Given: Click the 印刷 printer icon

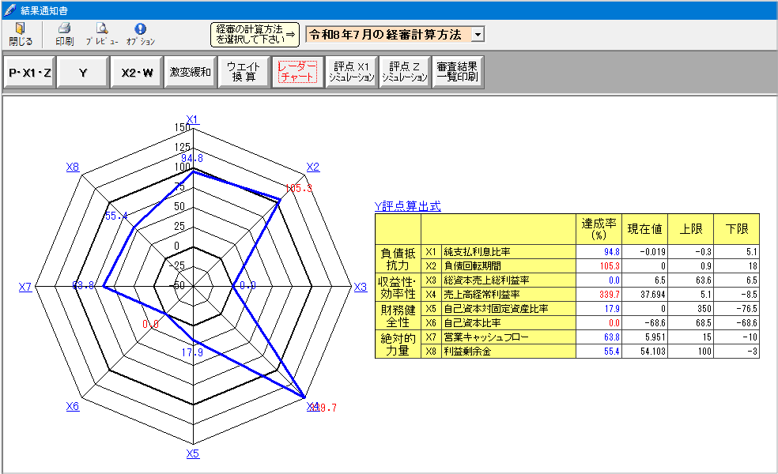Looking at the screenshot, I should [65, 28].
